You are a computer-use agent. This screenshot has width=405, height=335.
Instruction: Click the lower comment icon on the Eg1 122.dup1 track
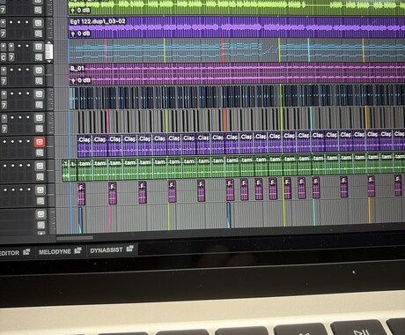pos(38,33)
